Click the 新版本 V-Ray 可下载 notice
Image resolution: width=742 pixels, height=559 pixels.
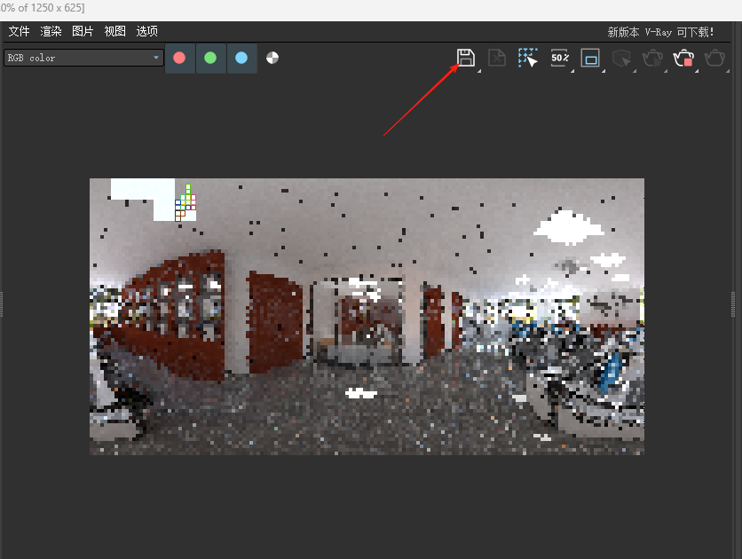tap(660, 32)
